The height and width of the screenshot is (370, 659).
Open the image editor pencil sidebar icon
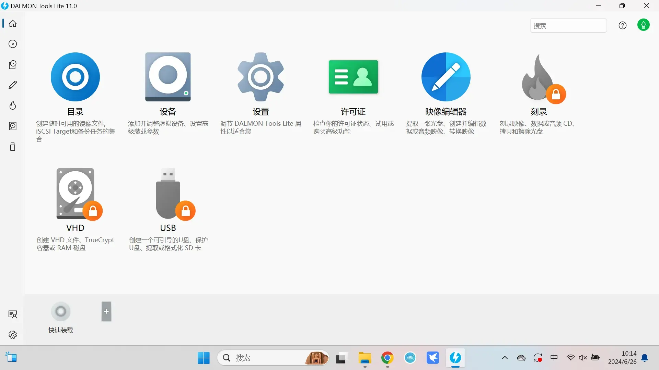[x=13, y=85]
